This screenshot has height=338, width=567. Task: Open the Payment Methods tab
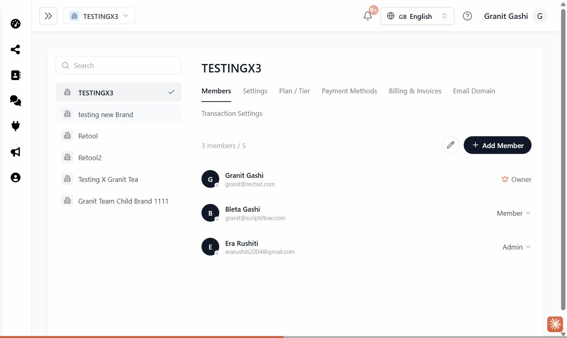pos(349,91)
